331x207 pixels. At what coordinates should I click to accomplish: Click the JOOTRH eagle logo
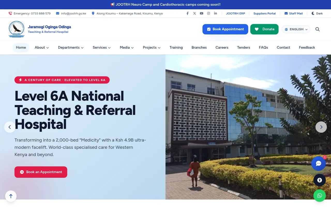(x=17, y=29)
